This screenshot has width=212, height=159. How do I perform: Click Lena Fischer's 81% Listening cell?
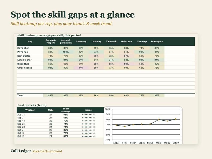tap(96, 60)
